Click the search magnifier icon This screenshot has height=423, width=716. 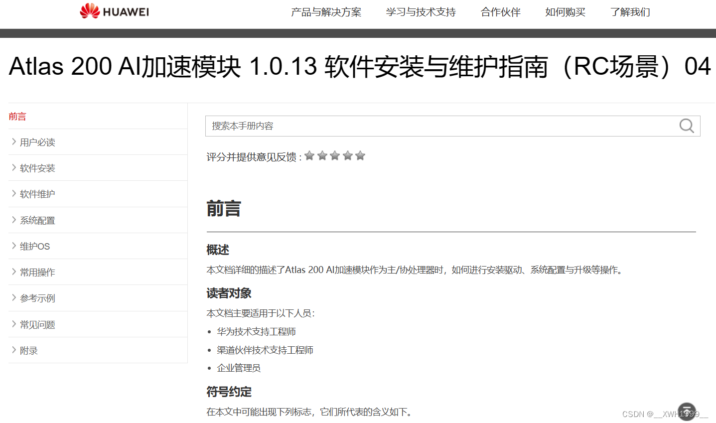pyautogui.click(x=687, y=126)
